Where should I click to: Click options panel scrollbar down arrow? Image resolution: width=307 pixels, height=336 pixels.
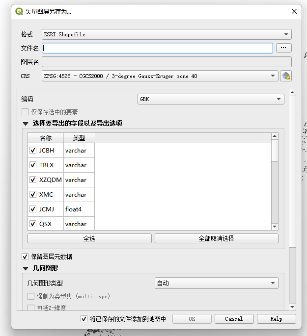(x=292, y=307)
